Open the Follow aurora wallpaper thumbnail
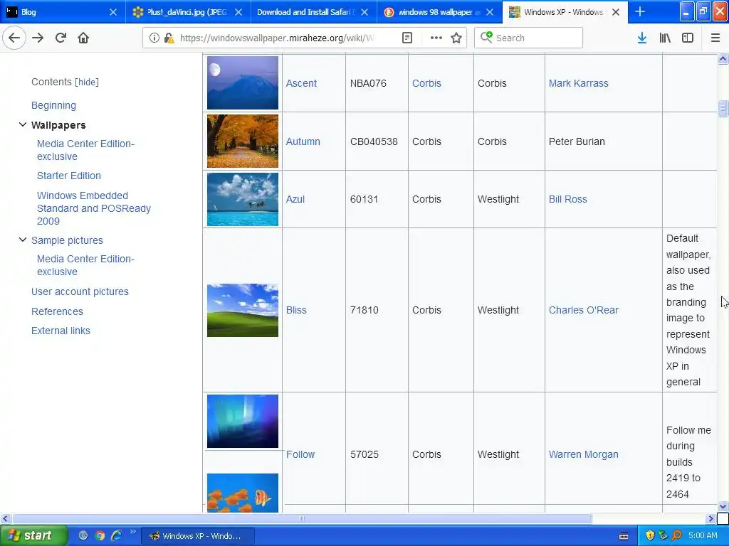The image size is (729, 546). (x=243, y=421)
